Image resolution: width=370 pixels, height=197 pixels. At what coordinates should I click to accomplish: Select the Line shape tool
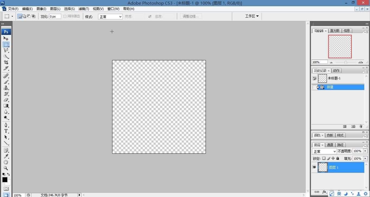(6, 143)
